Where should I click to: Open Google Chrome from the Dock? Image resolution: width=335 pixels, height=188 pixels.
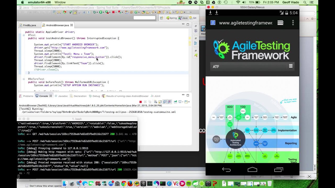[124, 184]
